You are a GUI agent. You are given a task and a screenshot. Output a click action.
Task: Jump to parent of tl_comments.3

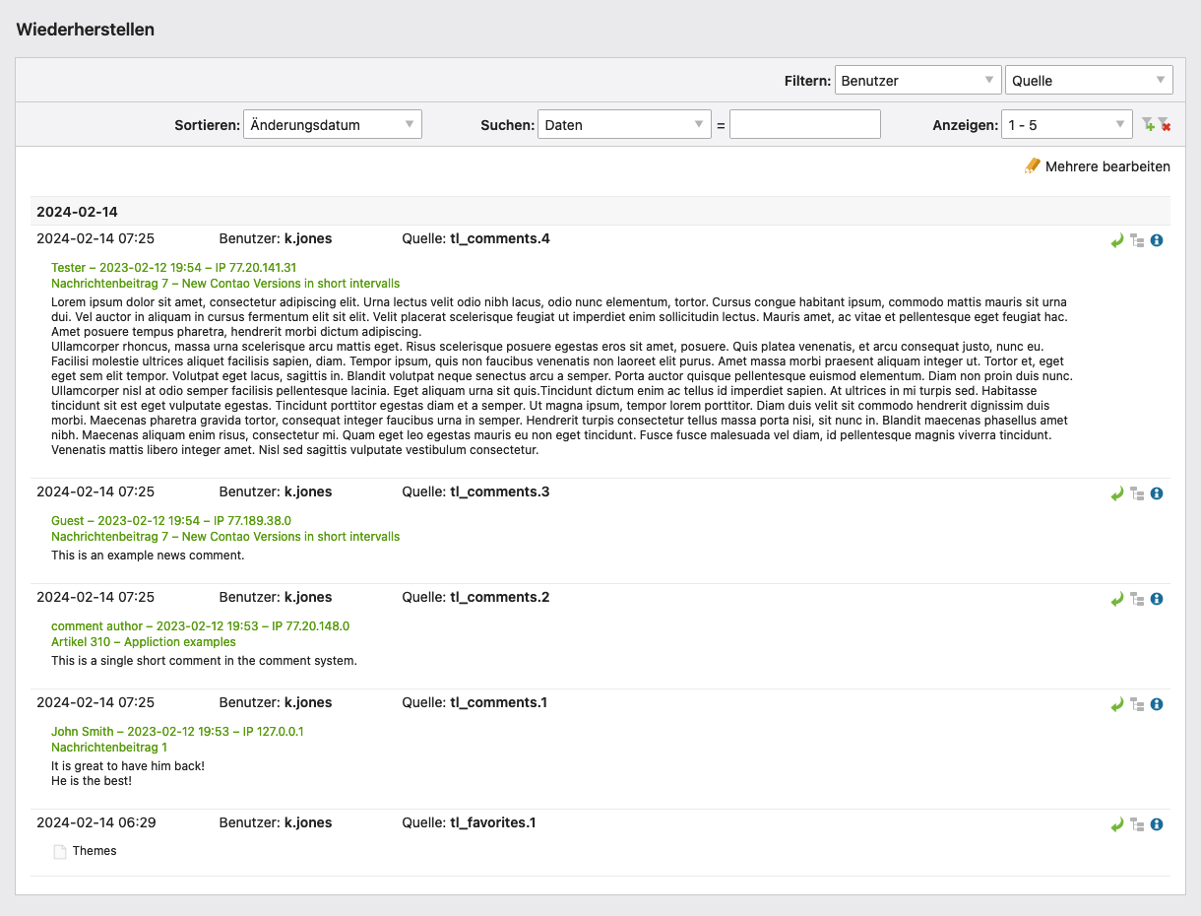coord(1137,493)
